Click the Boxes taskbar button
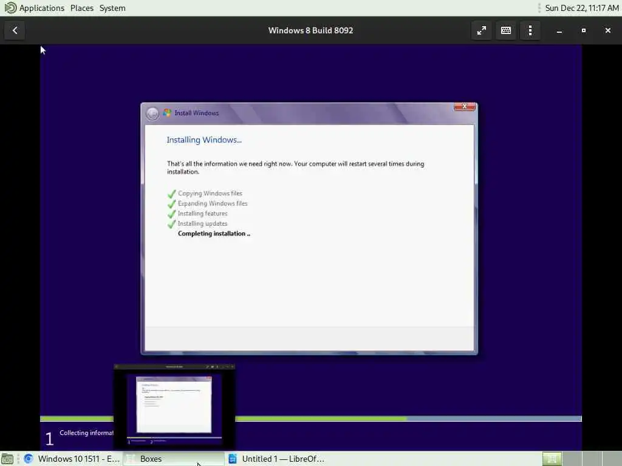Screen dimensions: 622x466 (x=173, y=459)
